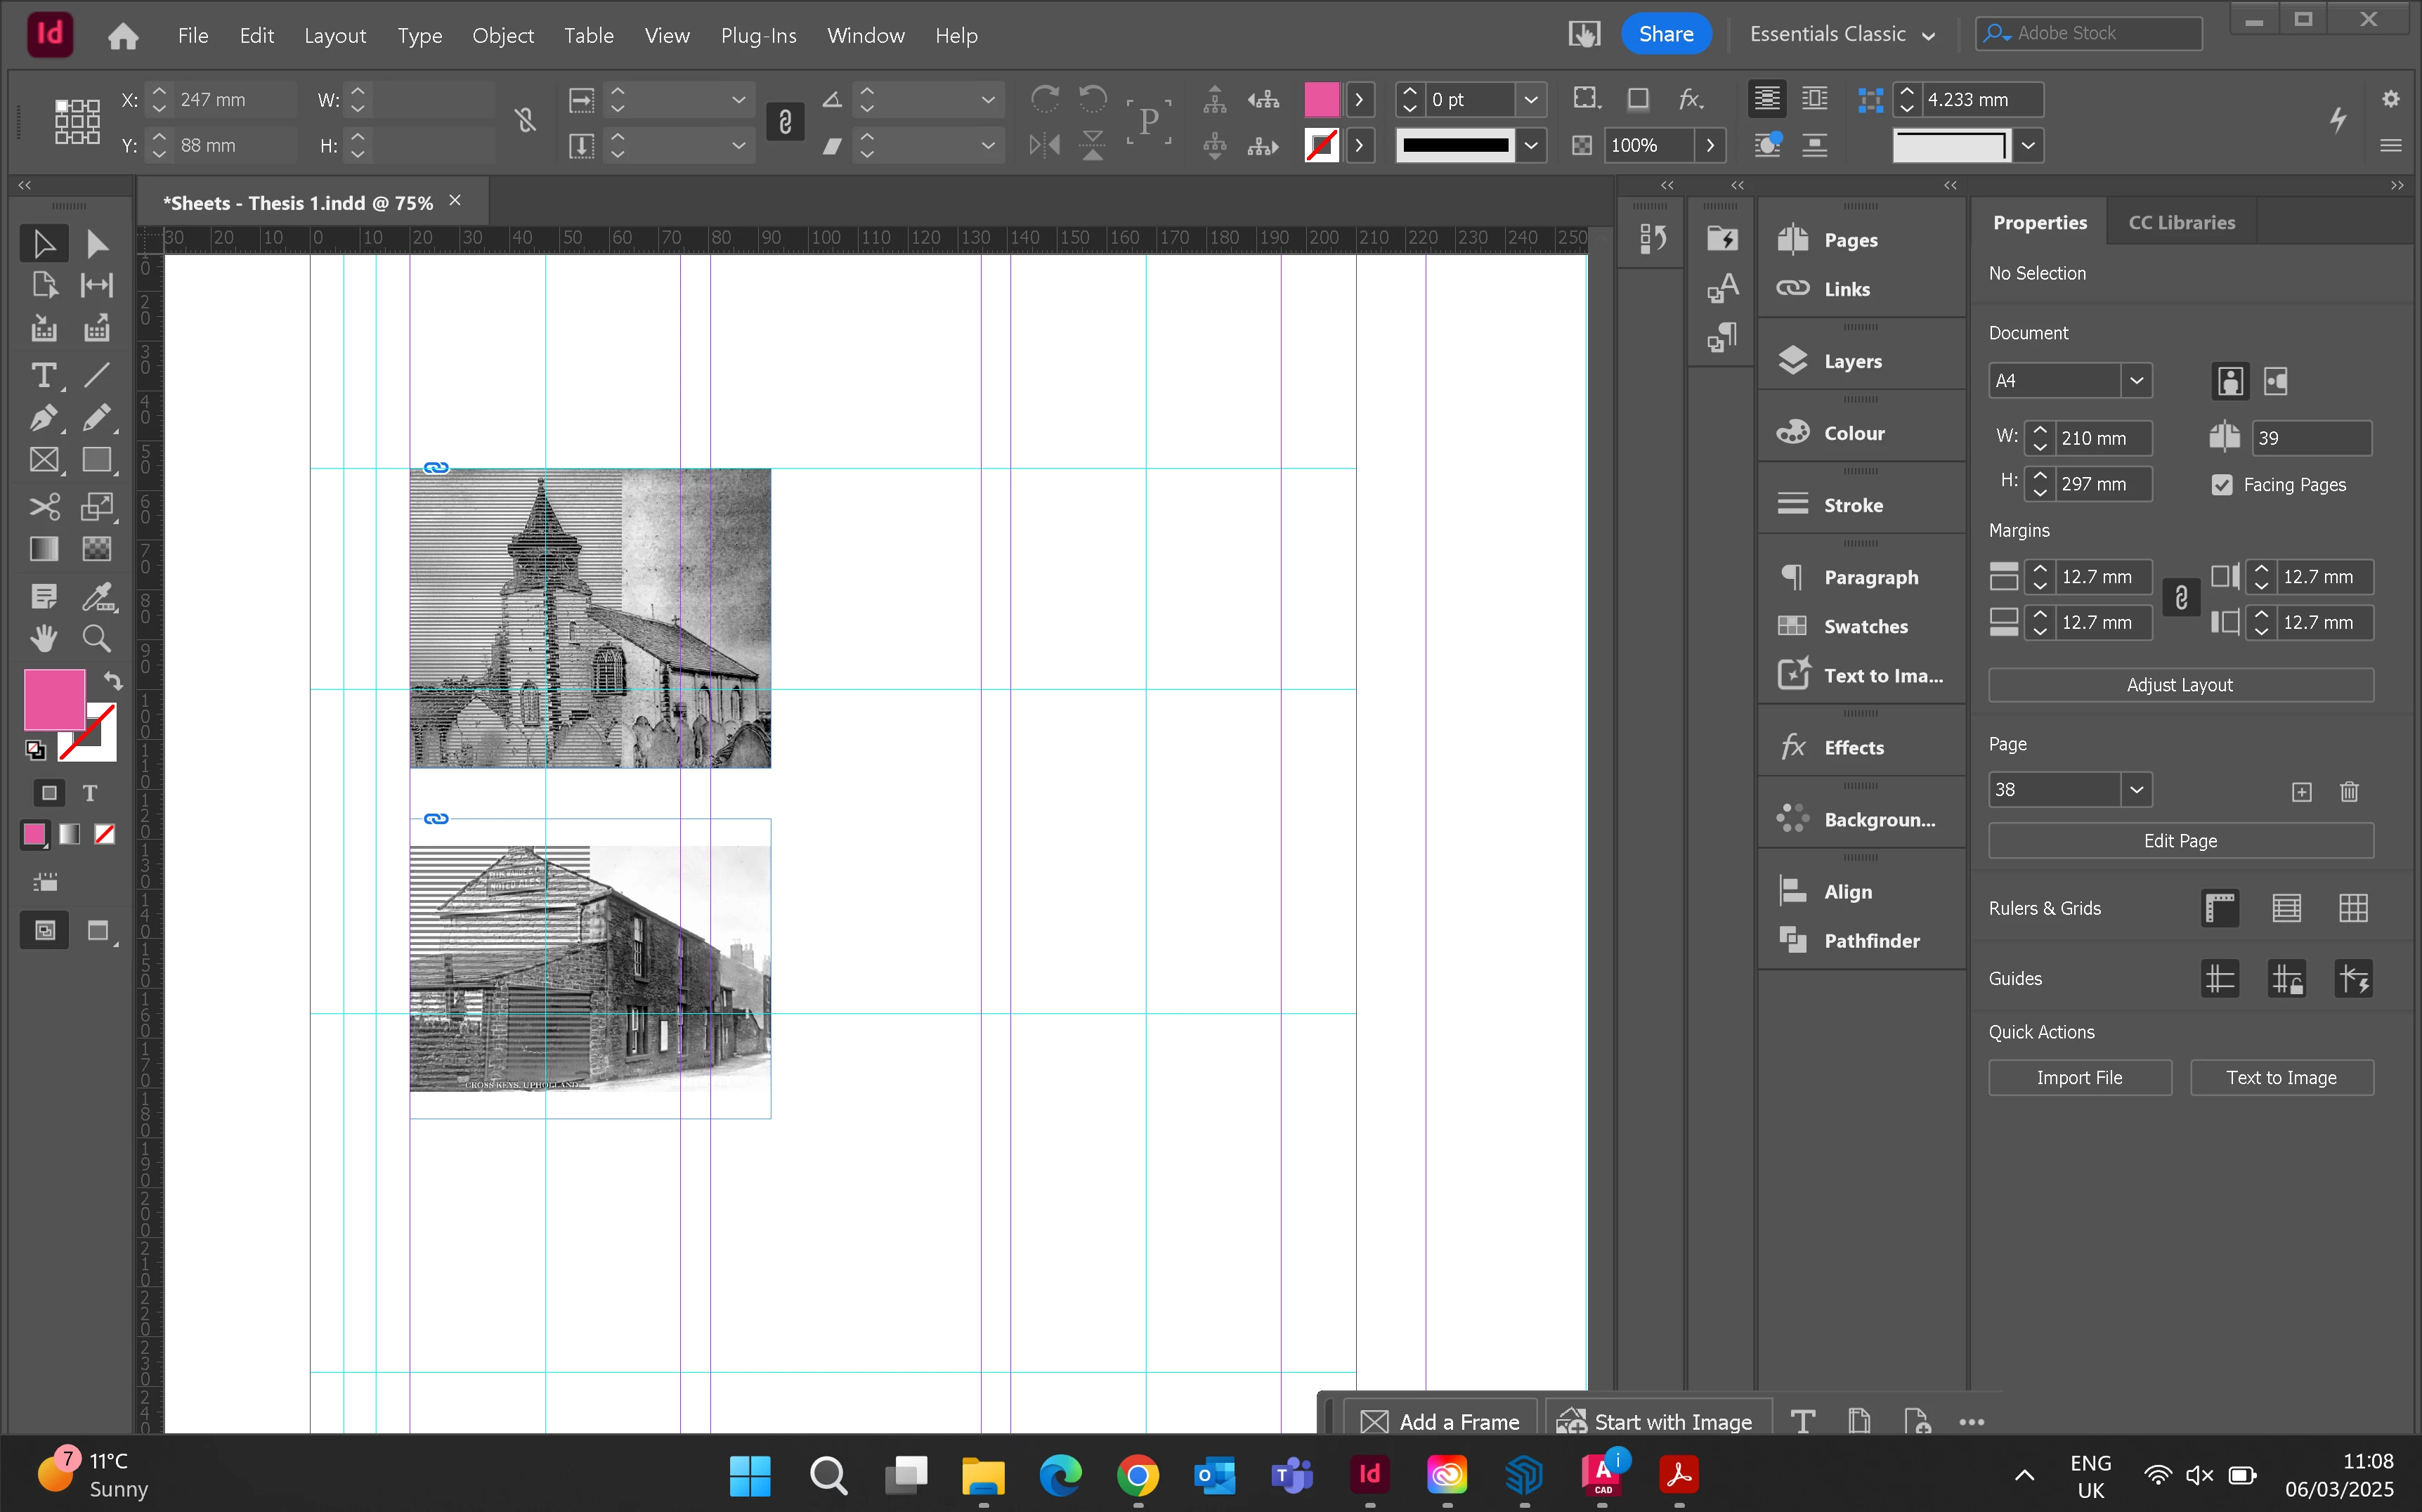Click the Zoom tool
Image resolution: width=2422 pixels, height=1512 pixels.
pos(97,638)
